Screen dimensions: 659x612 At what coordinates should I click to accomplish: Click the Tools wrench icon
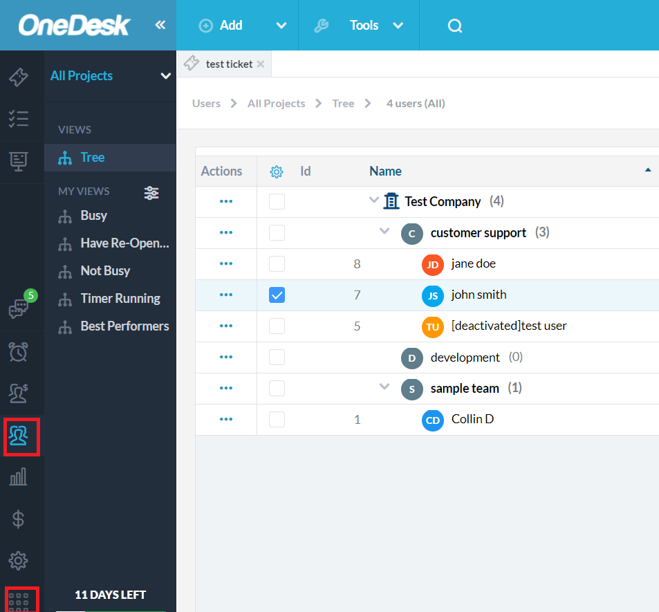tap(322, 26)
